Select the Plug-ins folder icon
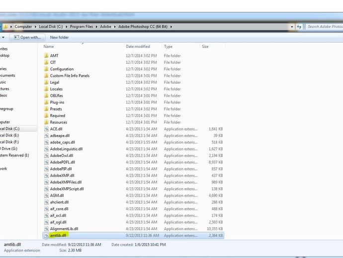Viewport: 343px width, 258px height. (x=46, y=102)
